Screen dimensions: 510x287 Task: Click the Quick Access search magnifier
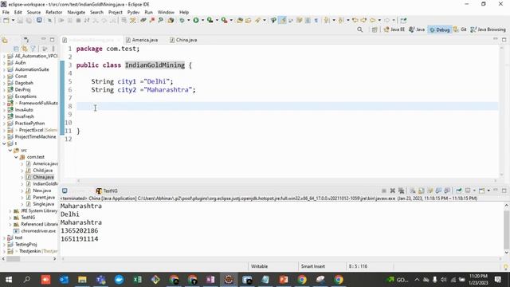(x=359, y=29)
